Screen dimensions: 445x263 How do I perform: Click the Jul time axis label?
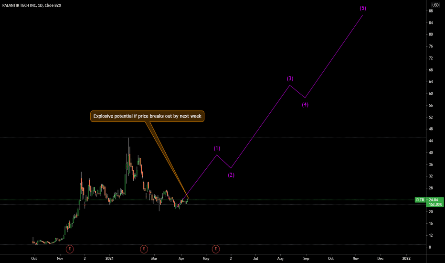point(255,258)
